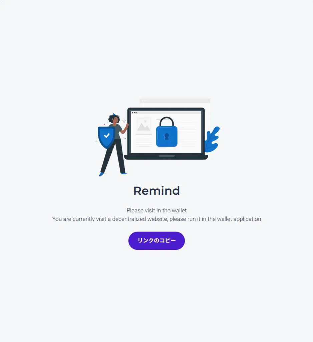This screenshot has width=313, height=342.
Task: Click the faded background browser window bar
Action: coord(175,101)
